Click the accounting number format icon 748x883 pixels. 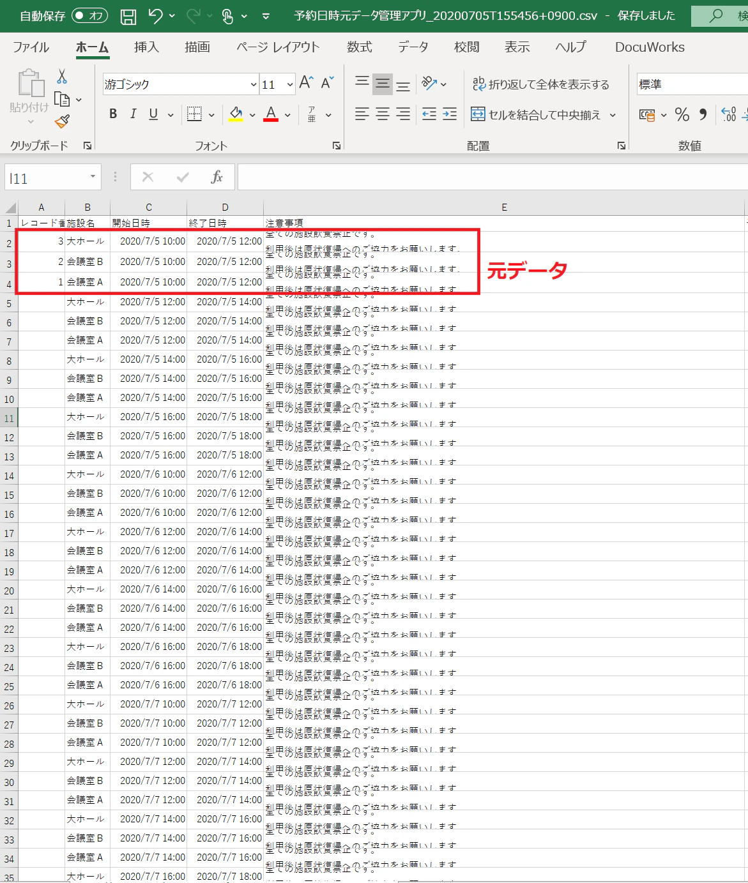pos(647,115)
